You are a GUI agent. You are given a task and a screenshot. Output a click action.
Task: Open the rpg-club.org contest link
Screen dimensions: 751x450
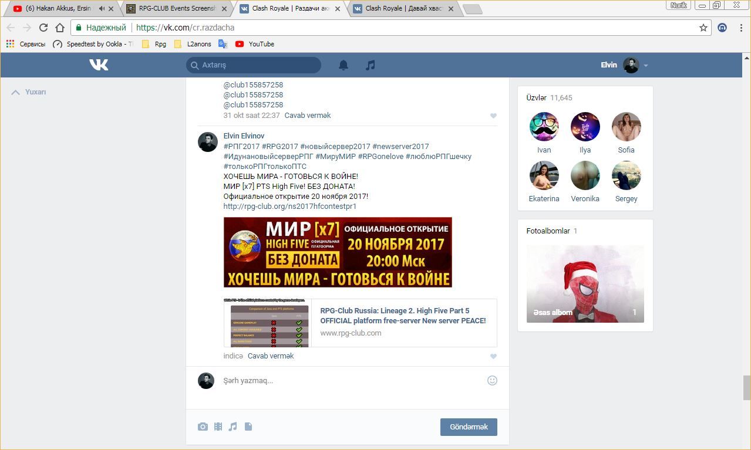click(290, 207)
